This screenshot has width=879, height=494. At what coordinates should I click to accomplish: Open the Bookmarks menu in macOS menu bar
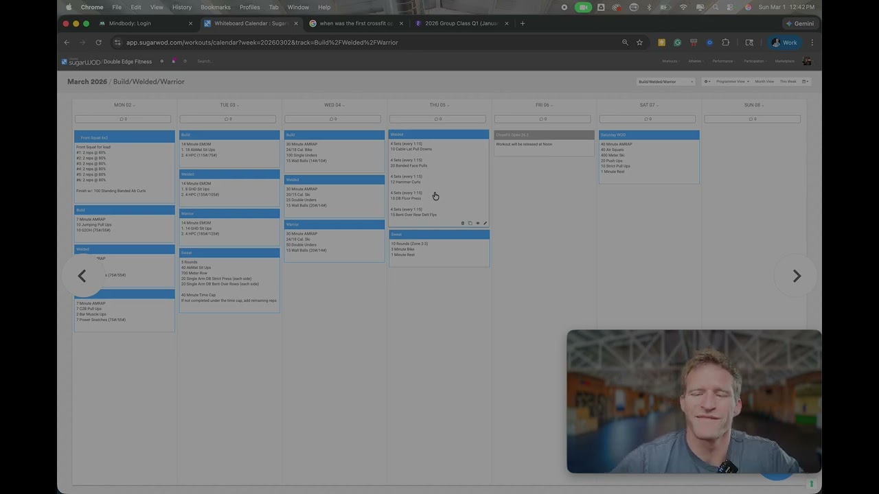point(216,7)
